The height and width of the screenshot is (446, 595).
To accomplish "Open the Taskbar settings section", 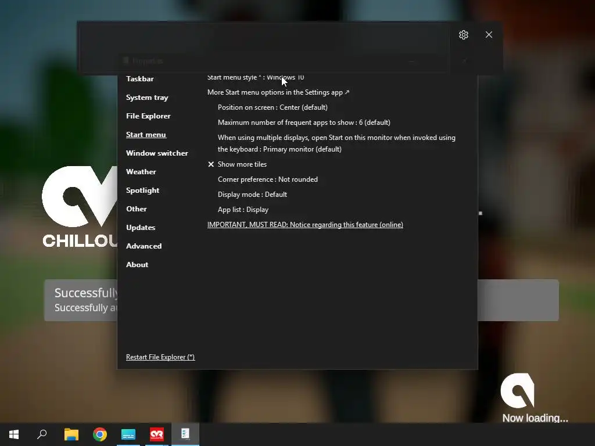I will [x=139, y=79].
